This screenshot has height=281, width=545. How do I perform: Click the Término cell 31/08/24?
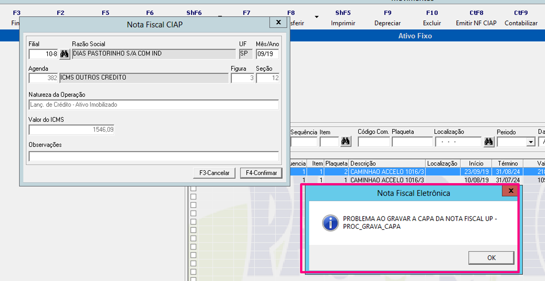point(507,172)
